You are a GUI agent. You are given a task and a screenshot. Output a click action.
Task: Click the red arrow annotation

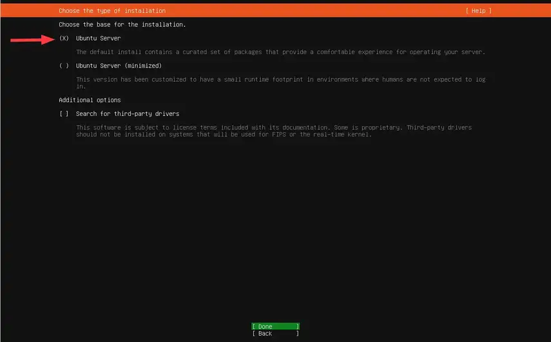[x=32, y=39]
